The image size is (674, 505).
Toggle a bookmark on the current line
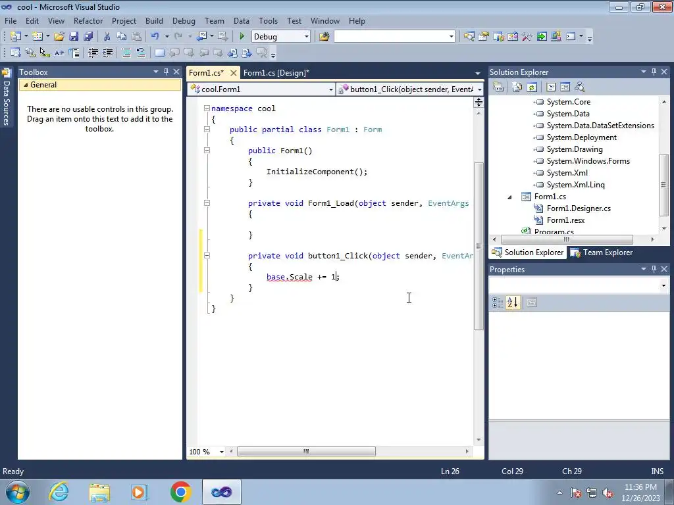159,53
